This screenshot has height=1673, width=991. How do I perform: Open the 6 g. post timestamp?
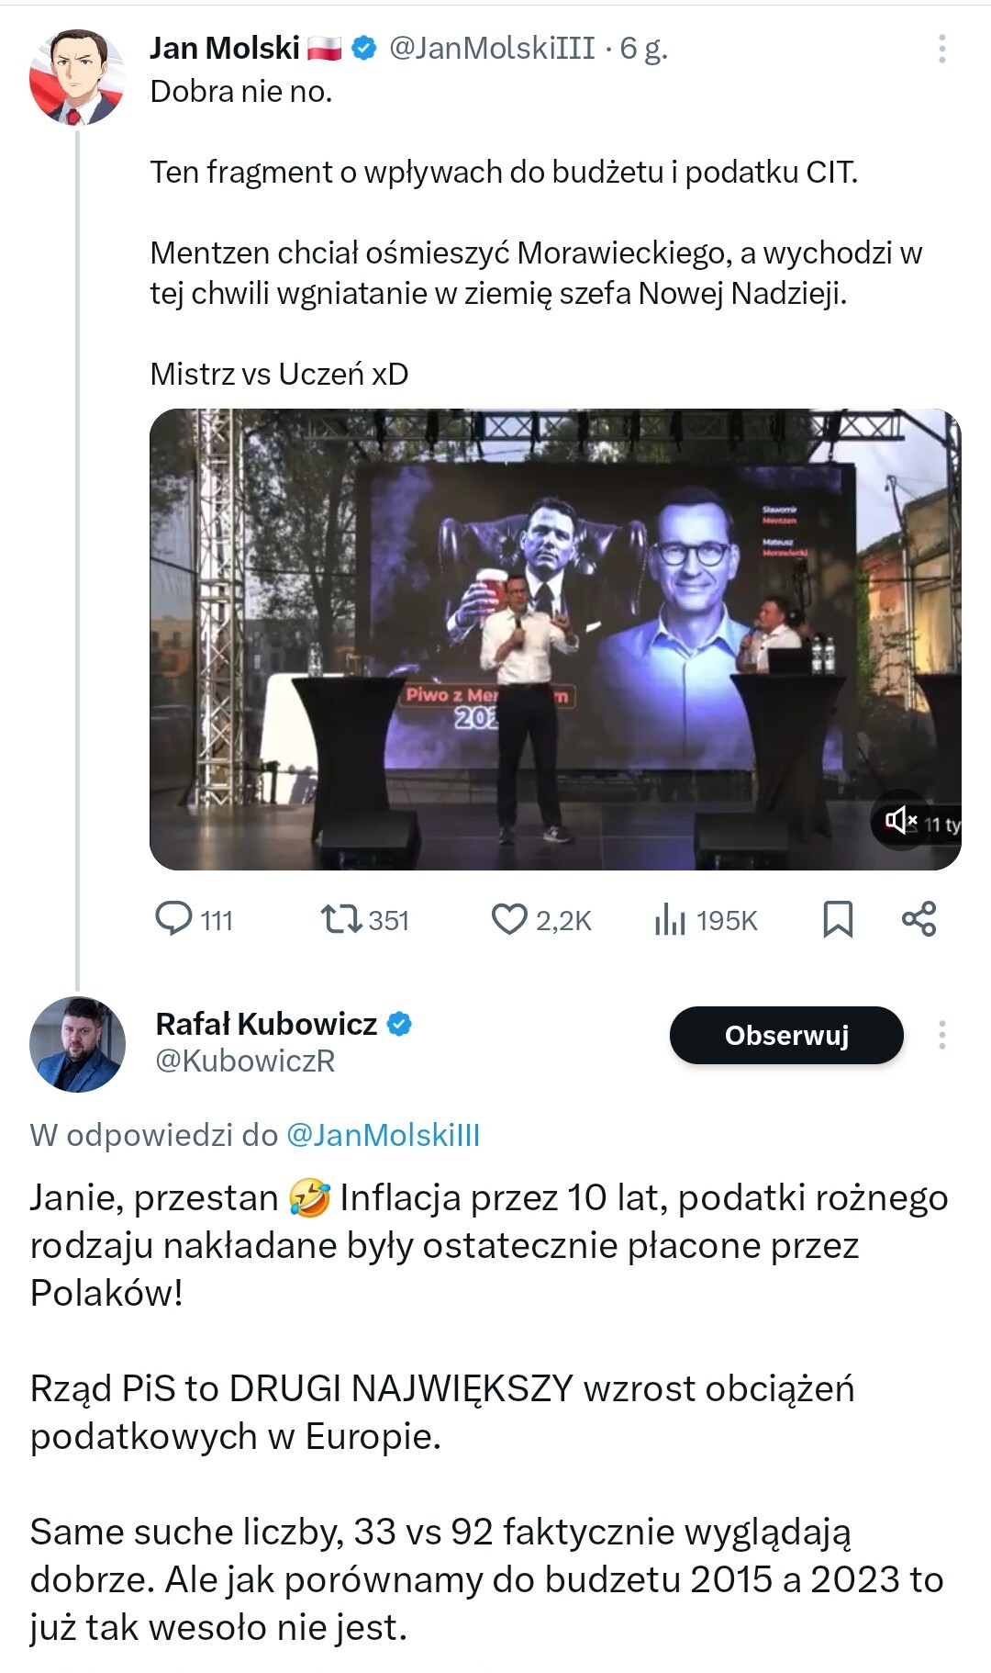643,48
